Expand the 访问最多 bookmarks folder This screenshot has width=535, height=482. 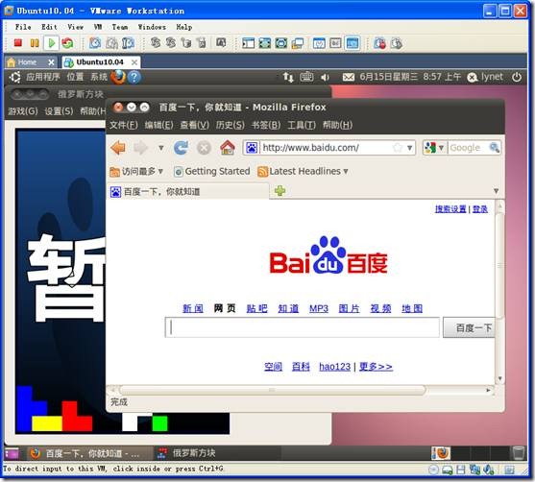[136, 171]
